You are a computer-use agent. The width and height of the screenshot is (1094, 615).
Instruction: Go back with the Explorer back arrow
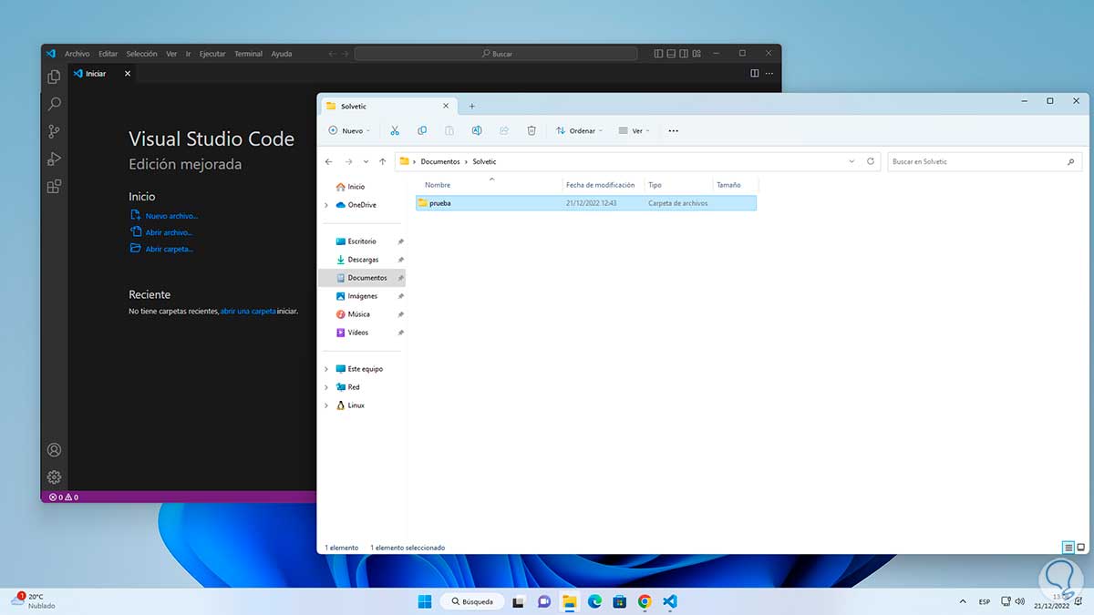(329, 161)
